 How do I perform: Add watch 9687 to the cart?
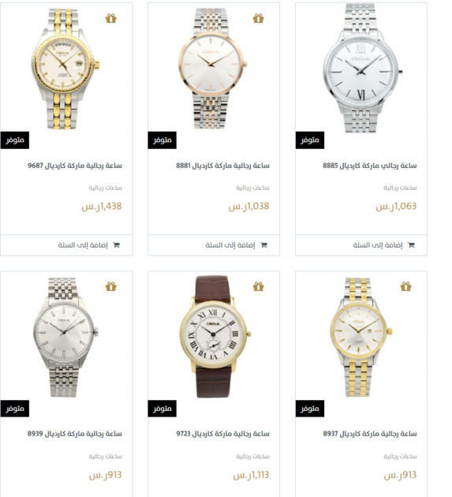(x=66, y=245)
